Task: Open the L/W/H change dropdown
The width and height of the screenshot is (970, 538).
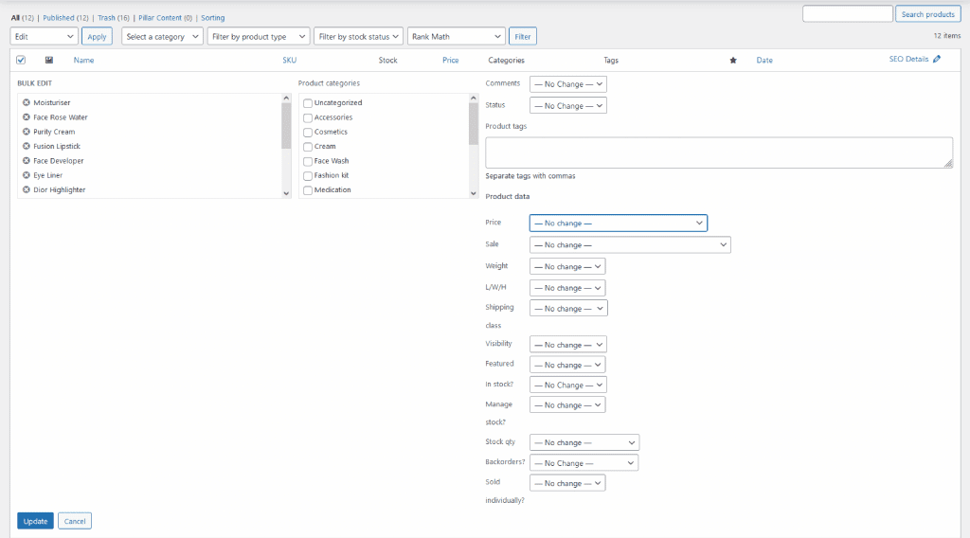Action: point(567,288)
